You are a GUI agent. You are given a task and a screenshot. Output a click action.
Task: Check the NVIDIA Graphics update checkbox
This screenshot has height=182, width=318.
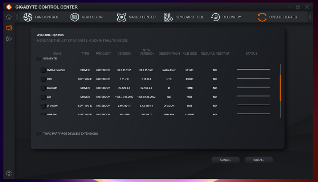(x=43, y=70)
